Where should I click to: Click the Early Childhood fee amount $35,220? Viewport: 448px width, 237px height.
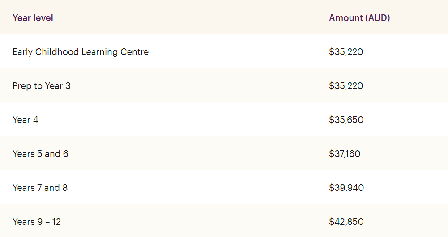coord(346,52)
